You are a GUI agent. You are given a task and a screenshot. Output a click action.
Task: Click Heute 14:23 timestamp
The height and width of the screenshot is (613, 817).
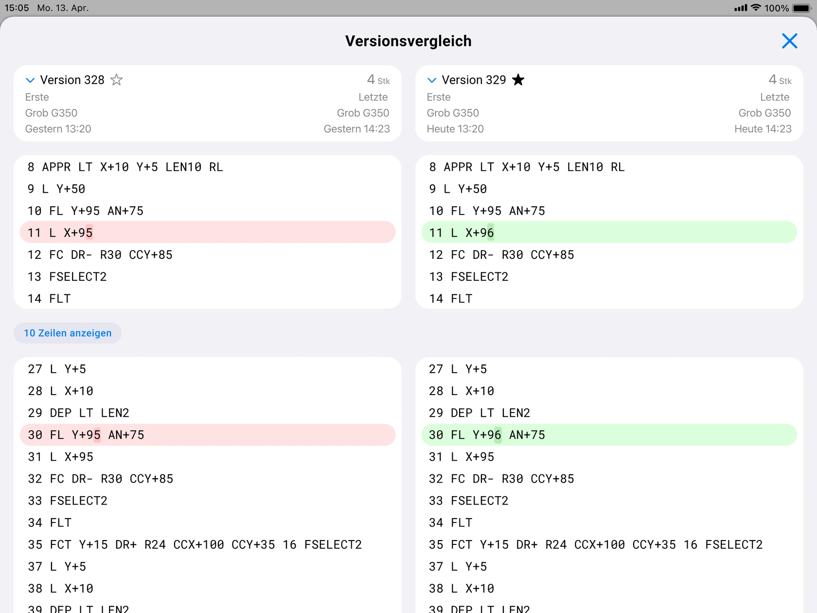click(x=763, y=129)
